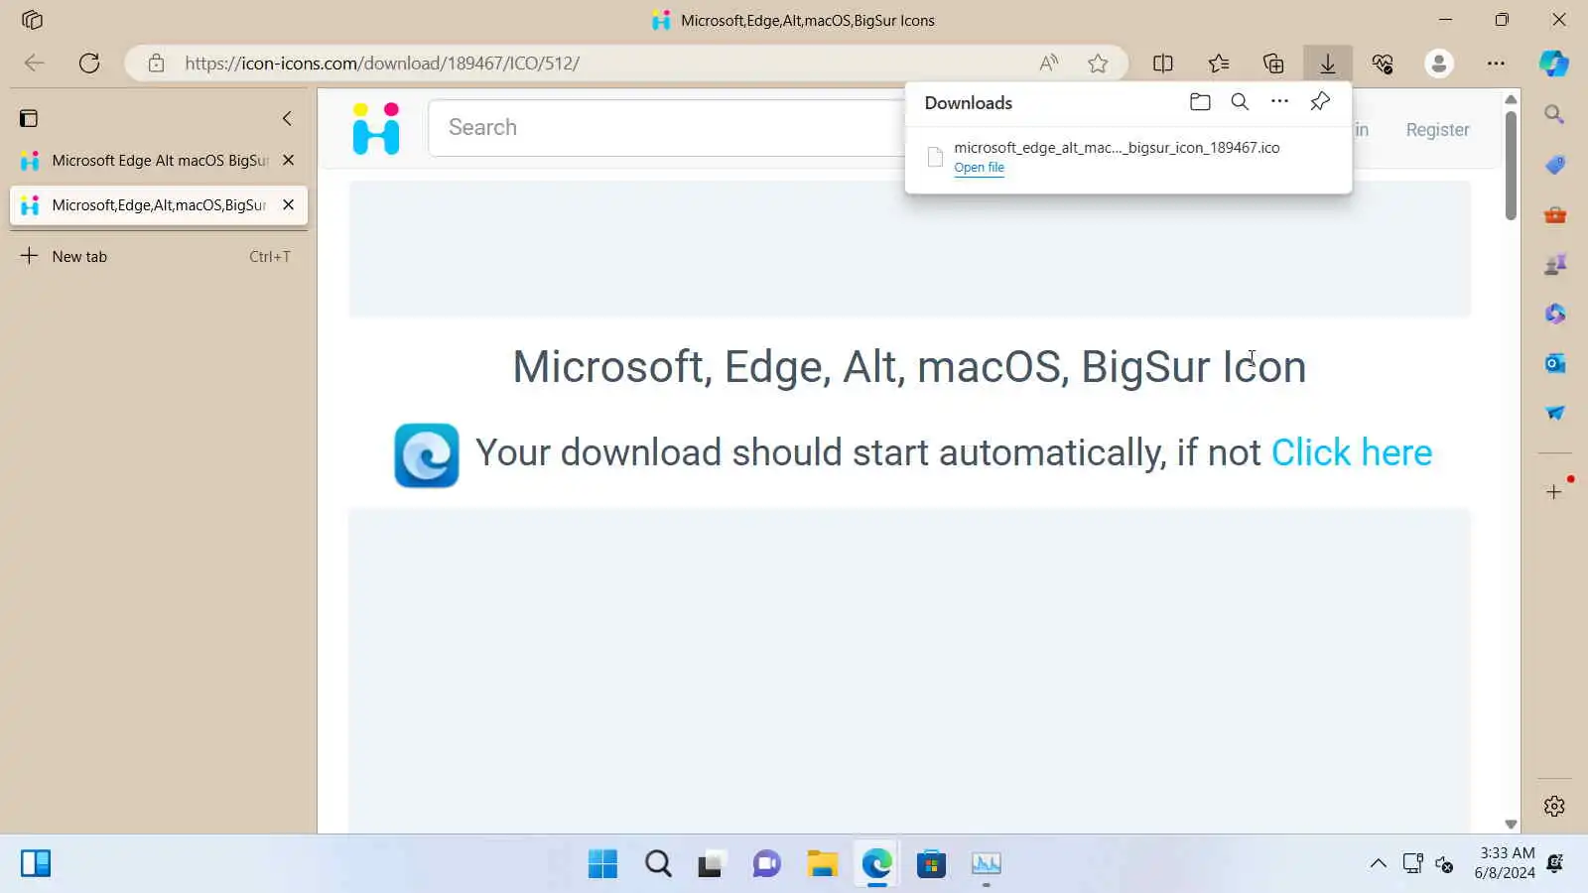Open Microsoft Store from taskbar
1588x893 pixels.
[x=931, y=864]
